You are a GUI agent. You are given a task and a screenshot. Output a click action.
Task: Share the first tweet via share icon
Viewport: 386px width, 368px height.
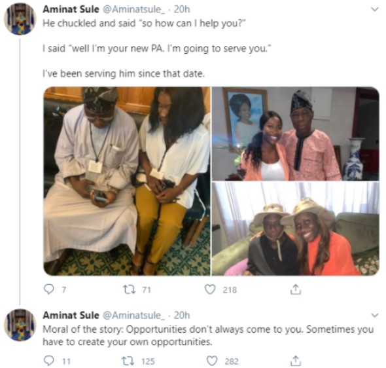296,289
